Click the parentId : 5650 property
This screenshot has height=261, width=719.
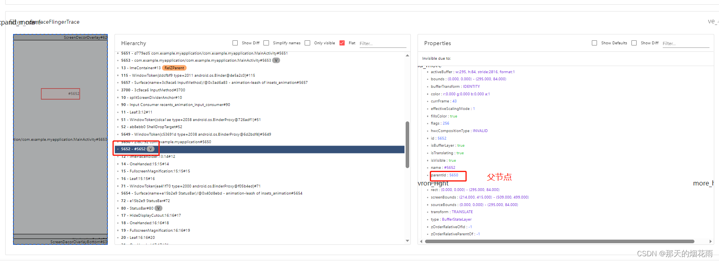(444, 175)
